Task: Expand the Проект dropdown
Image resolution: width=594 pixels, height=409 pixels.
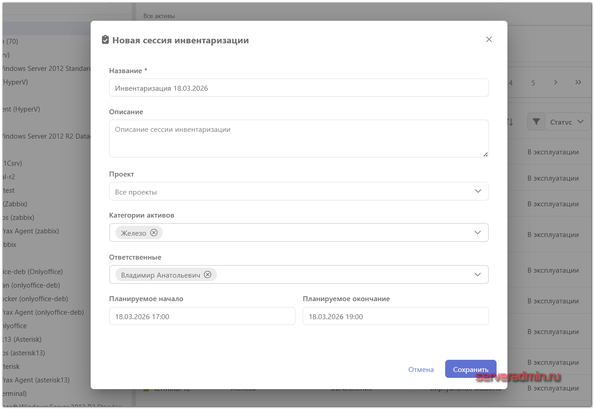Action: 478,191
